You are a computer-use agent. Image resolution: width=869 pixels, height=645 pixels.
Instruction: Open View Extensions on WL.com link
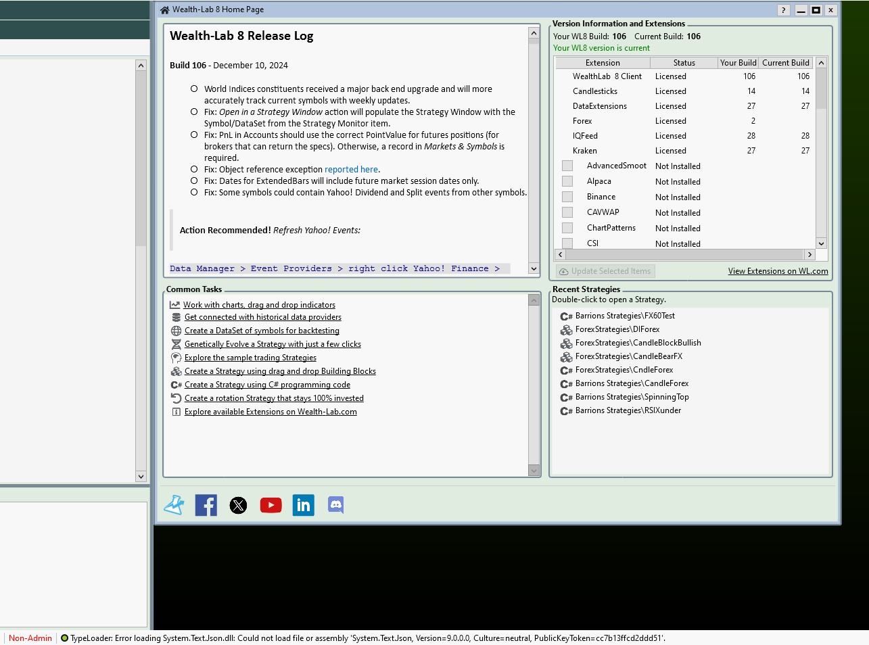point(778,271)
